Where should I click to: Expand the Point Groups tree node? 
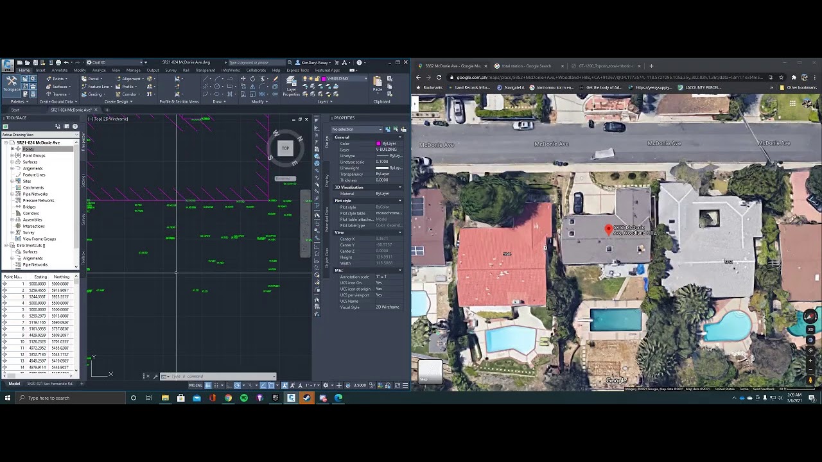12,155
